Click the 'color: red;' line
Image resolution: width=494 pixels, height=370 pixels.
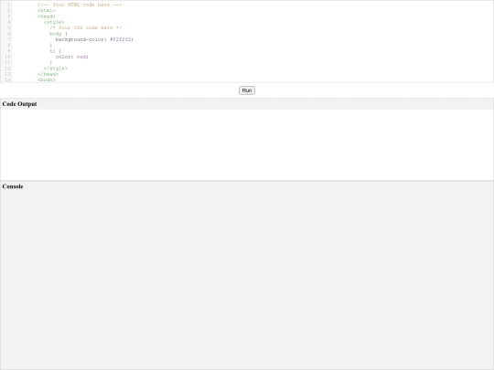tap(72, 57)
